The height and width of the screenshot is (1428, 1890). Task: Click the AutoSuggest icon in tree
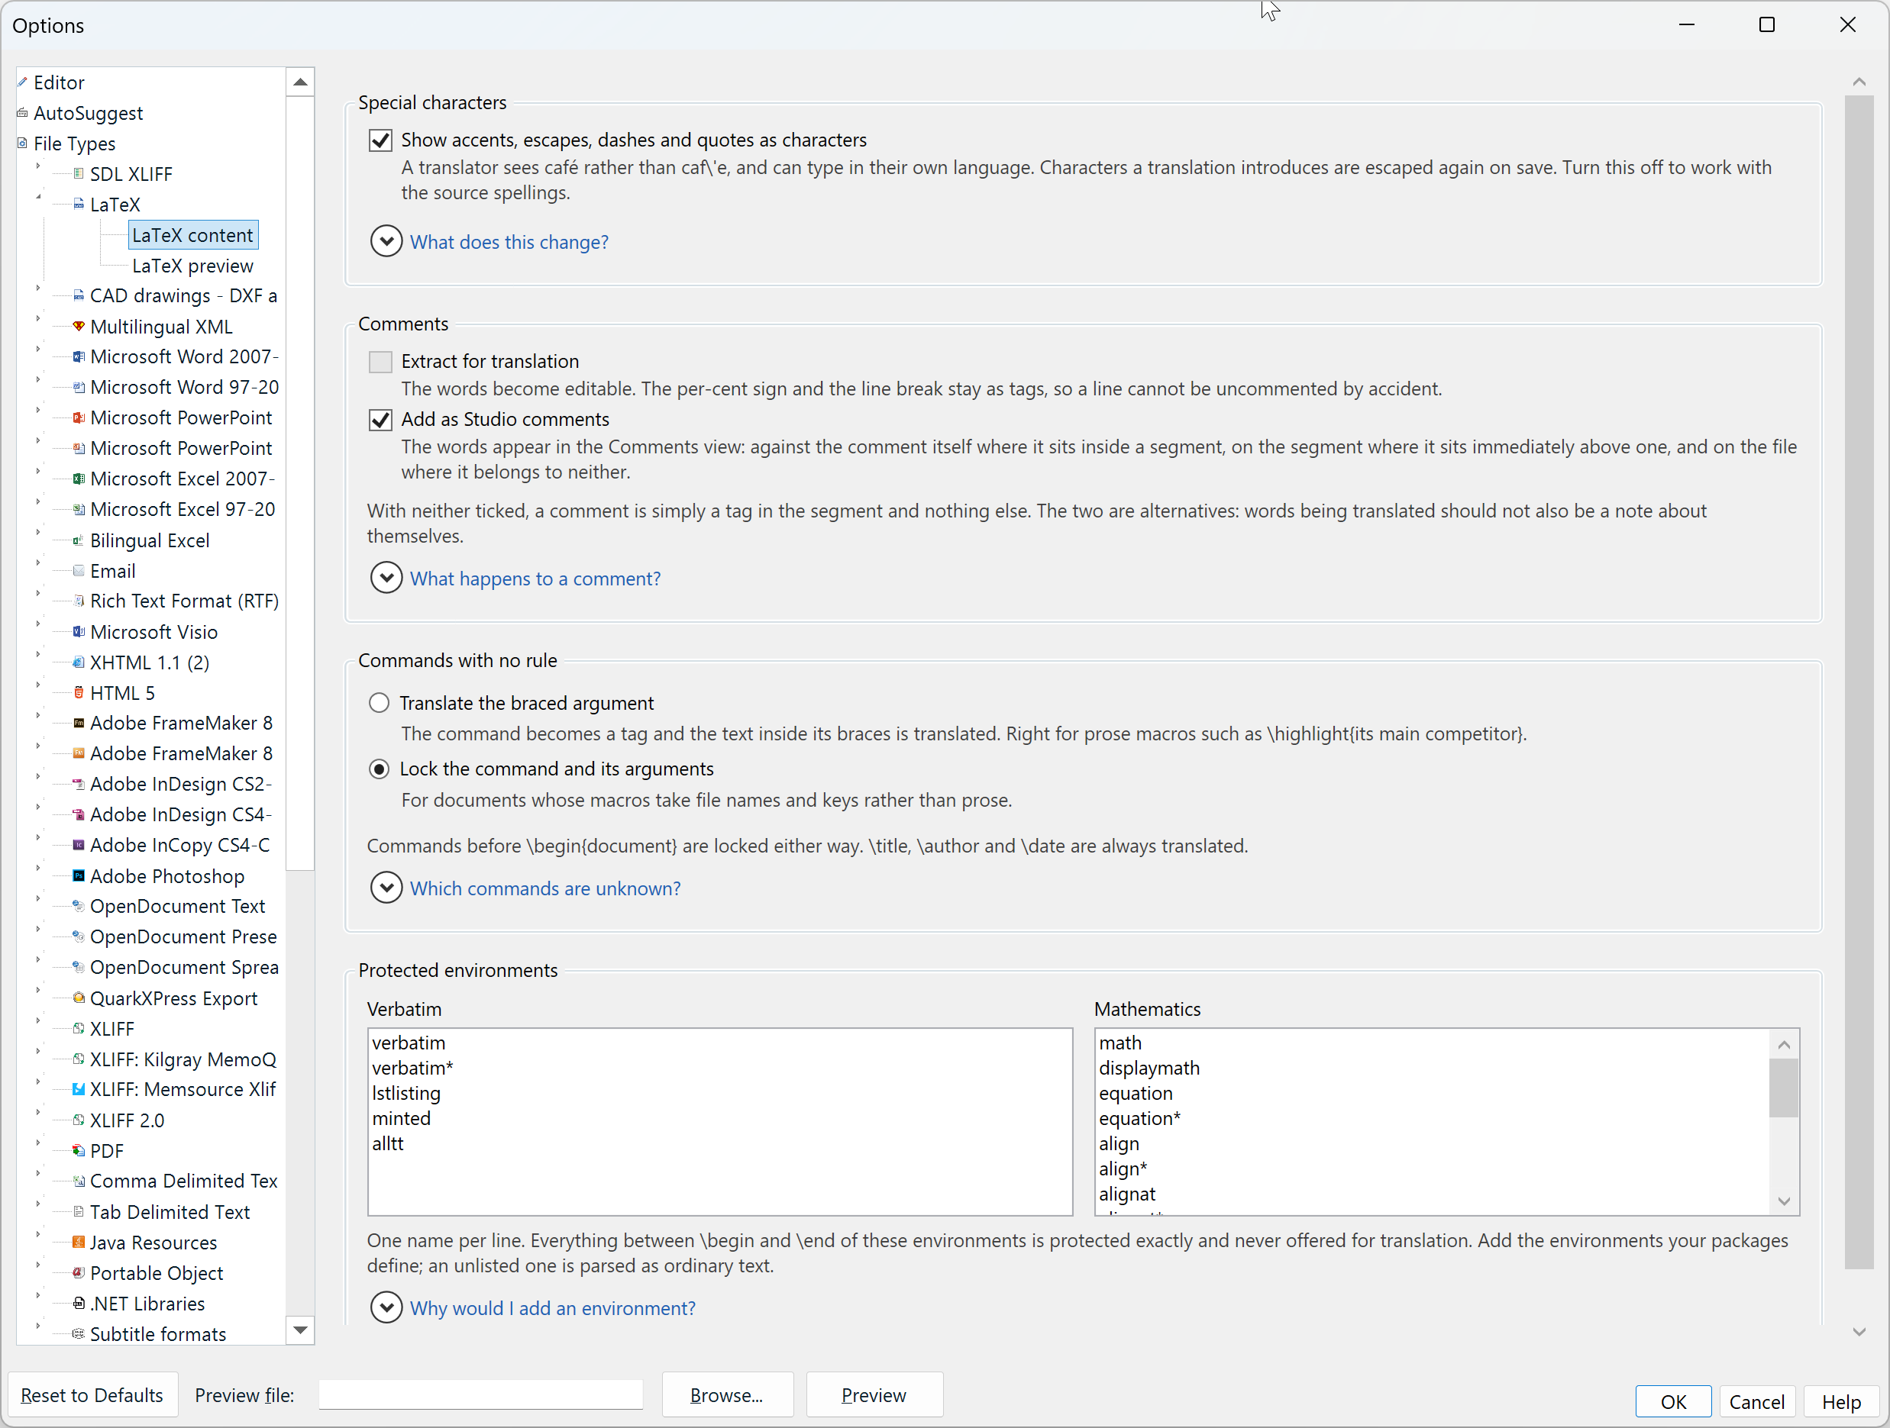22,113
